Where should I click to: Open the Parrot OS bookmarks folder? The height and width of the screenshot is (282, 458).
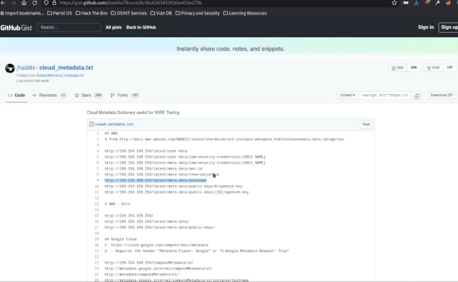click(59, 13)
